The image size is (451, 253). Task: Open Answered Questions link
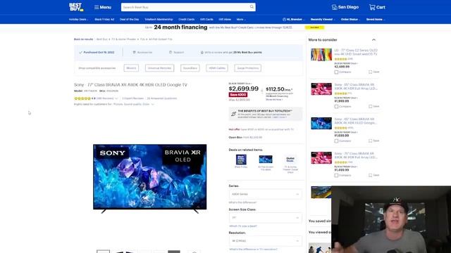[x=162, y=98]
